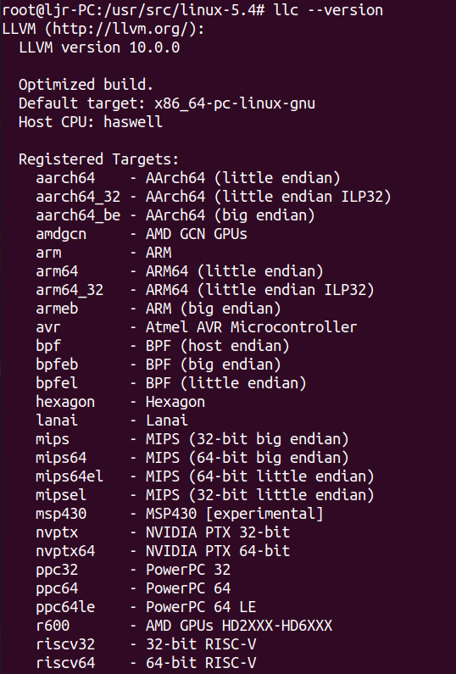Click the Host CPU haswell text

[91, 122]
